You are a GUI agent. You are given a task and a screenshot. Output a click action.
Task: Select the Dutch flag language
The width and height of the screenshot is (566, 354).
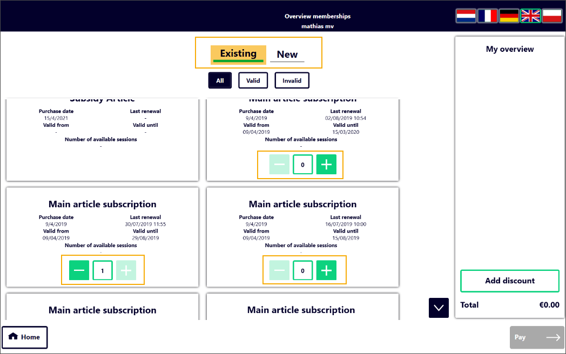[x=466, y=16]
